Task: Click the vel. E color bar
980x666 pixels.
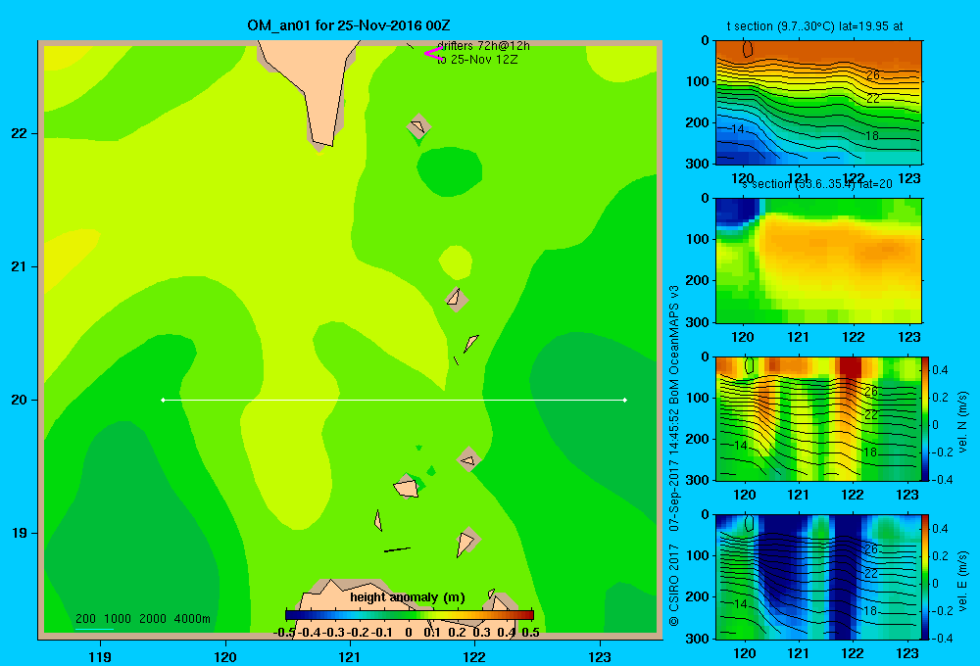Action: pos(926,577)
